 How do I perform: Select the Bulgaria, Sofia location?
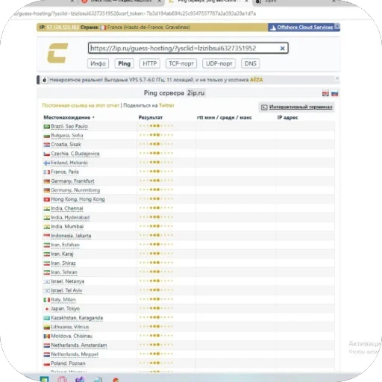click(x=67, y=136)
